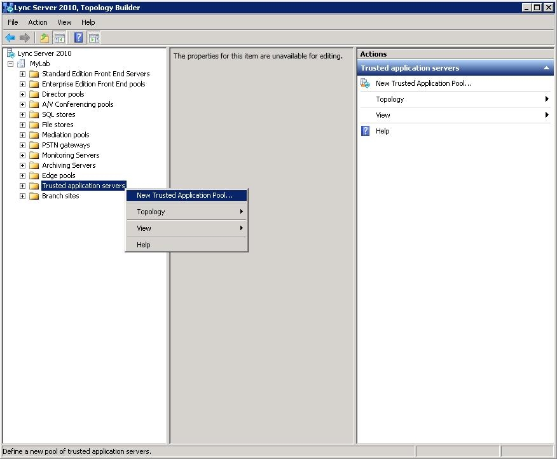557x459 pixels.
Task: Collapse the MyLab tree node
Action: tap(10, 64)
